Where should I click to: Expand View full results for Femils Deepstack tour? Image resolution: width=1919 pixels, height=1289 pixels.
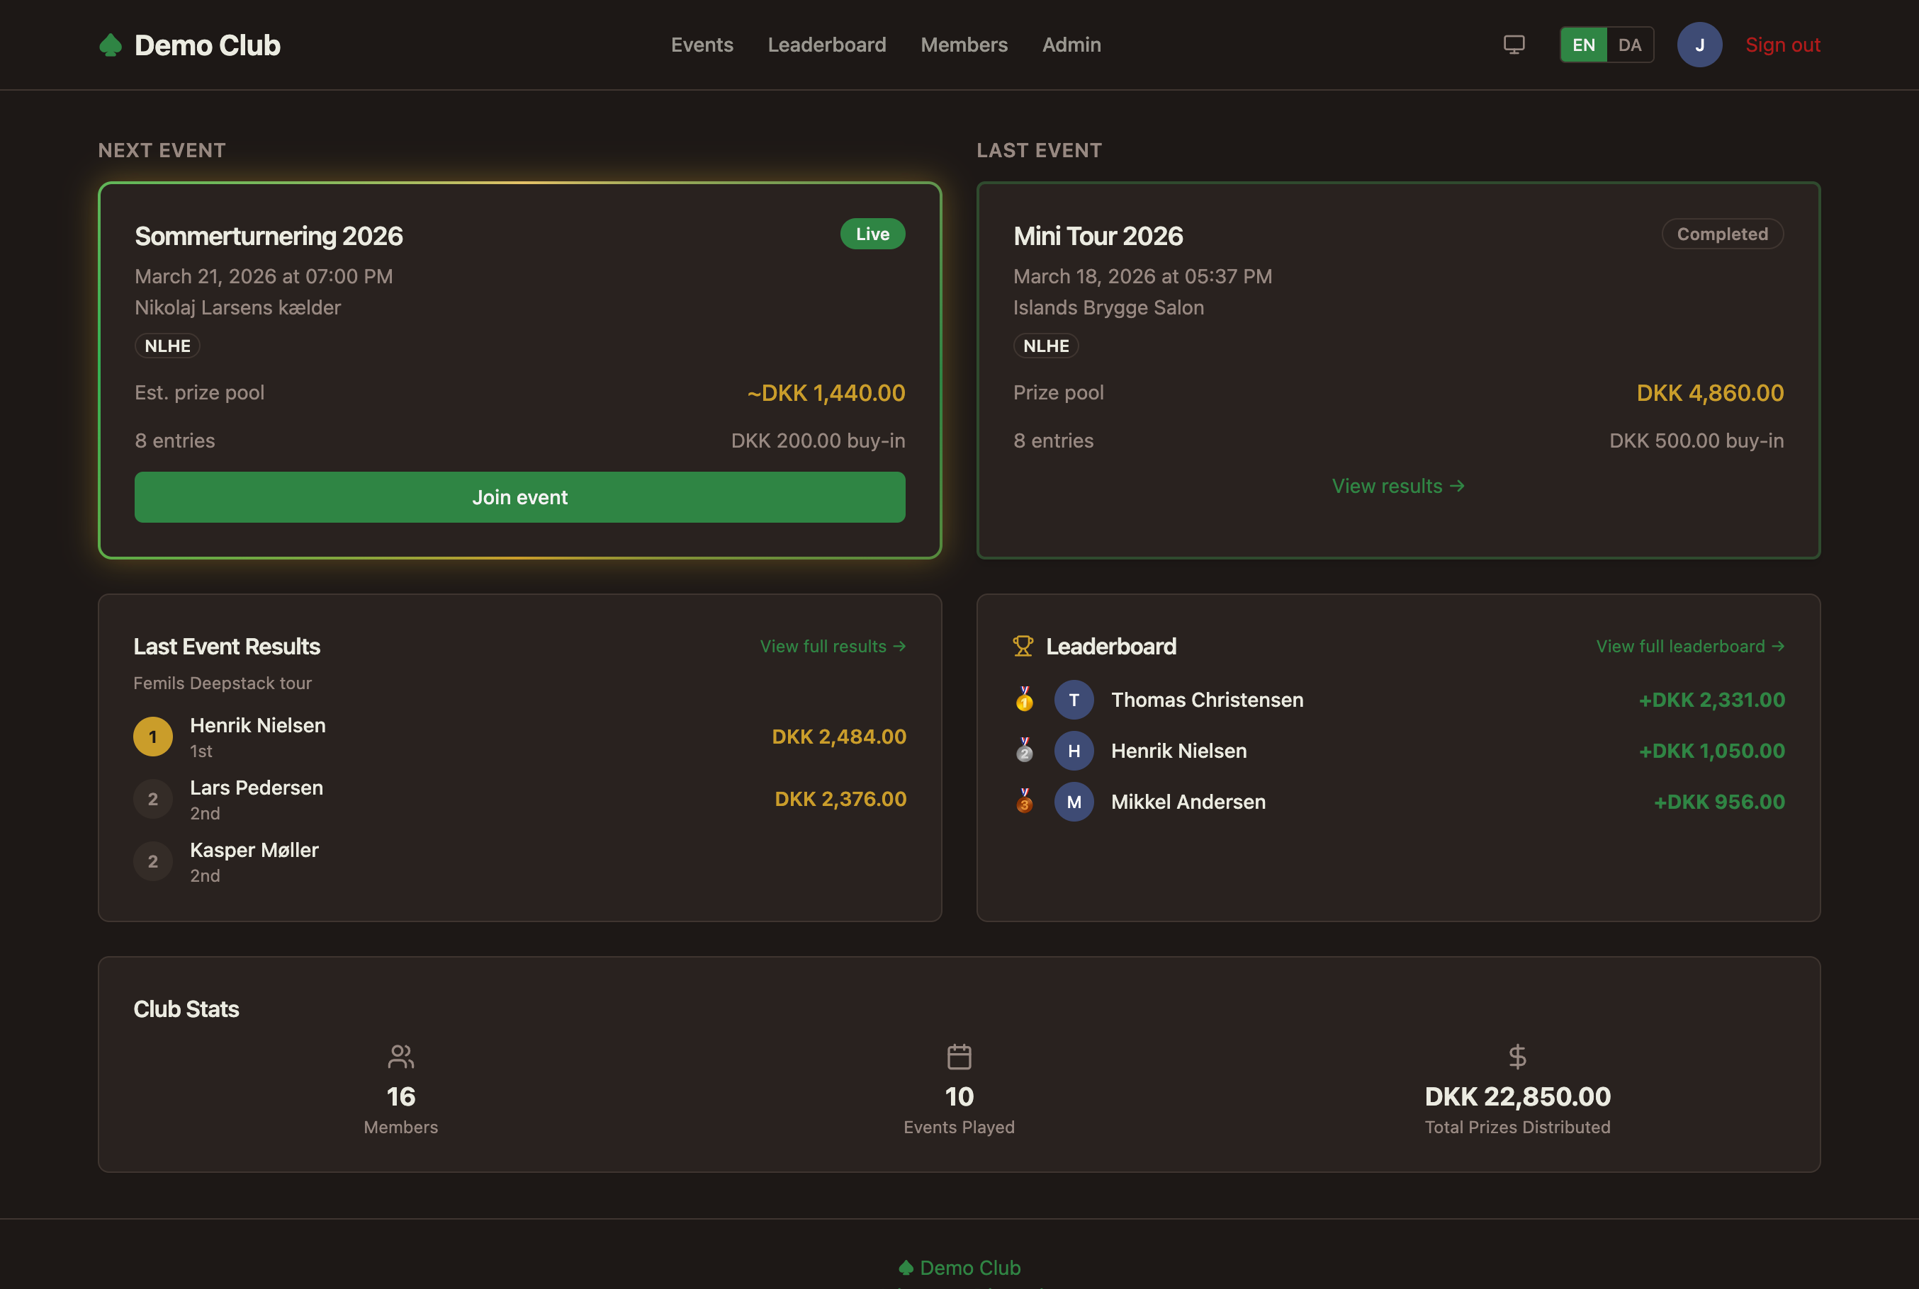pos(833,646)
